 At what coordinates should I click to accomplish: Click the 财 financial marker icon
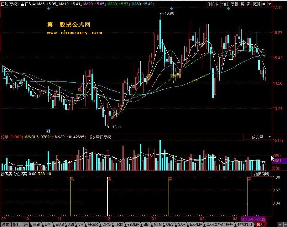point(48,131)
